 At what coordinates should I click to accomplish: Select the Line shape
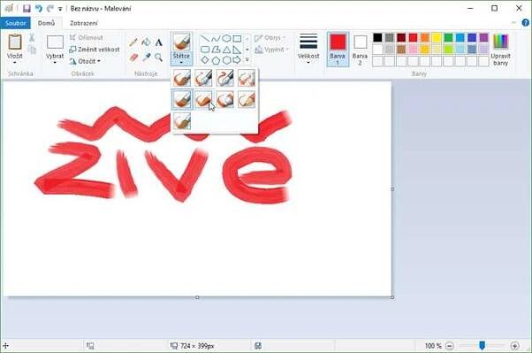205,38
